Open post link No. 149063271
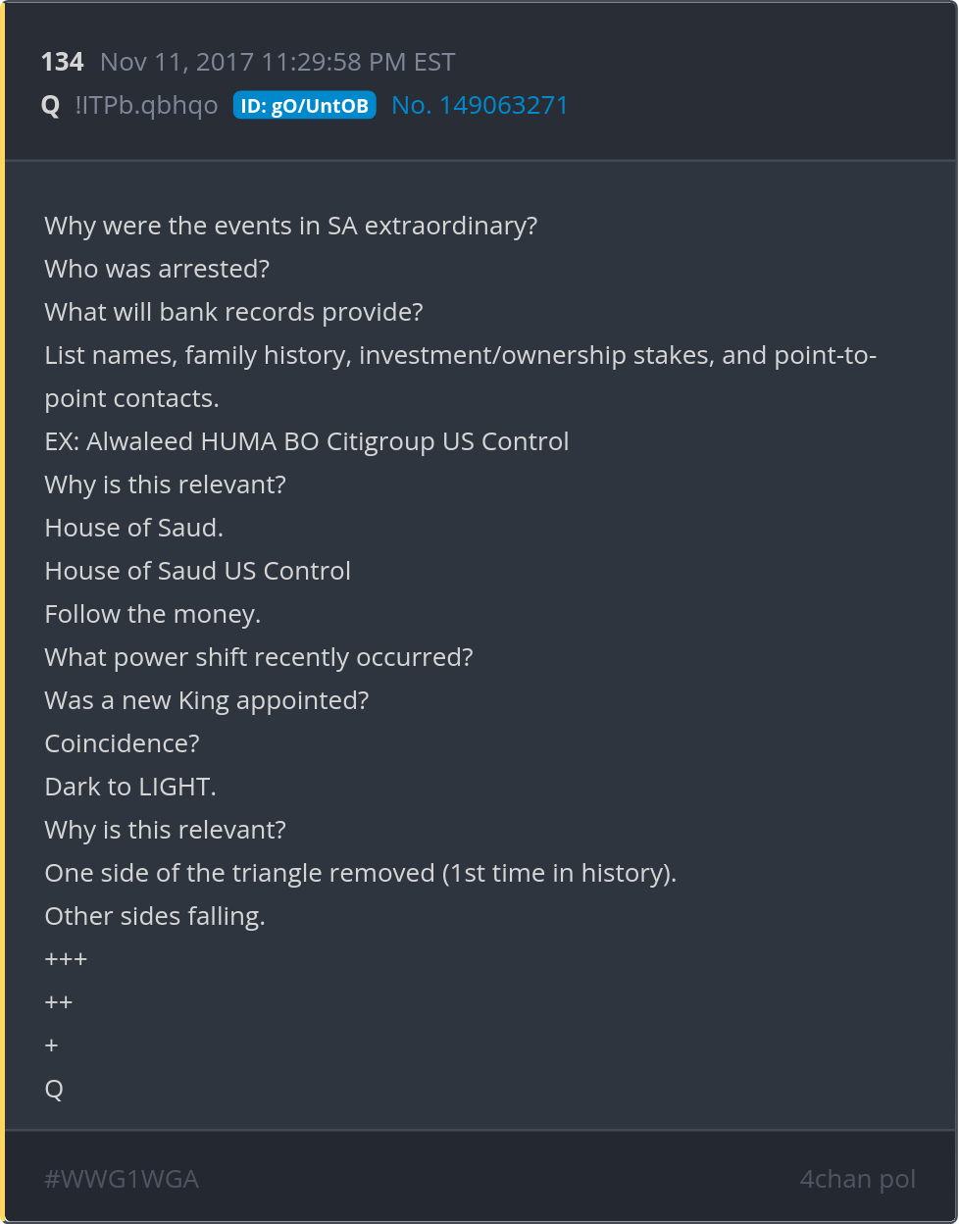 tap(479, 105)
